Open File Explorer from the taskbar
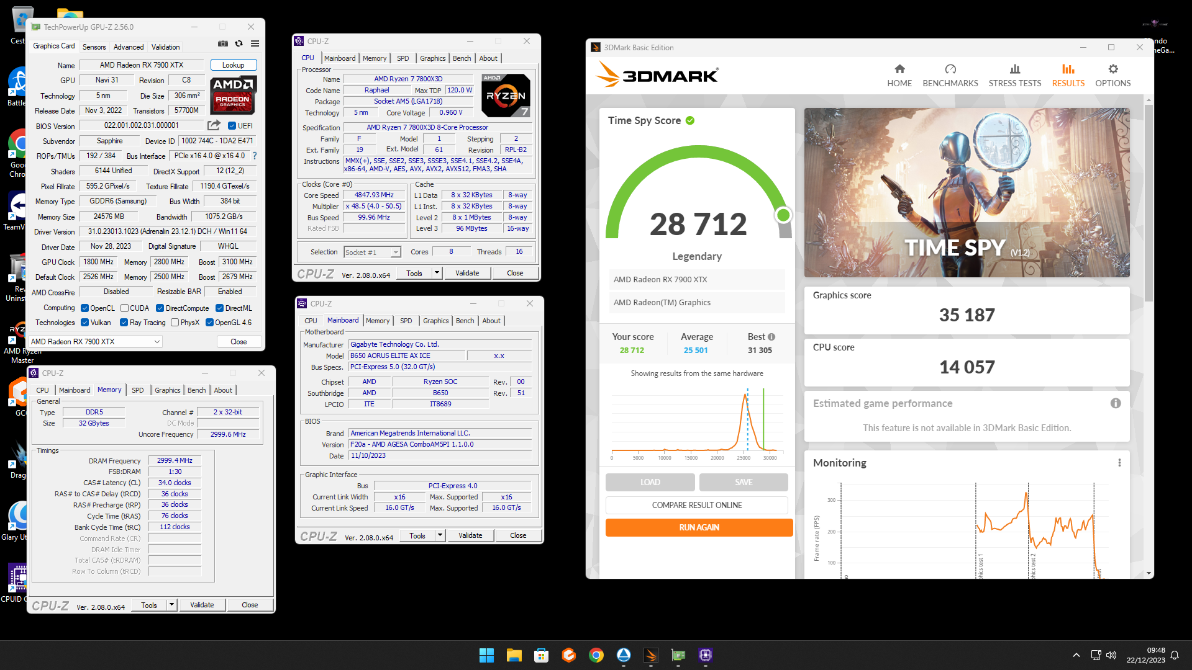Screen dimensions: 1192x670 point(514,655)
